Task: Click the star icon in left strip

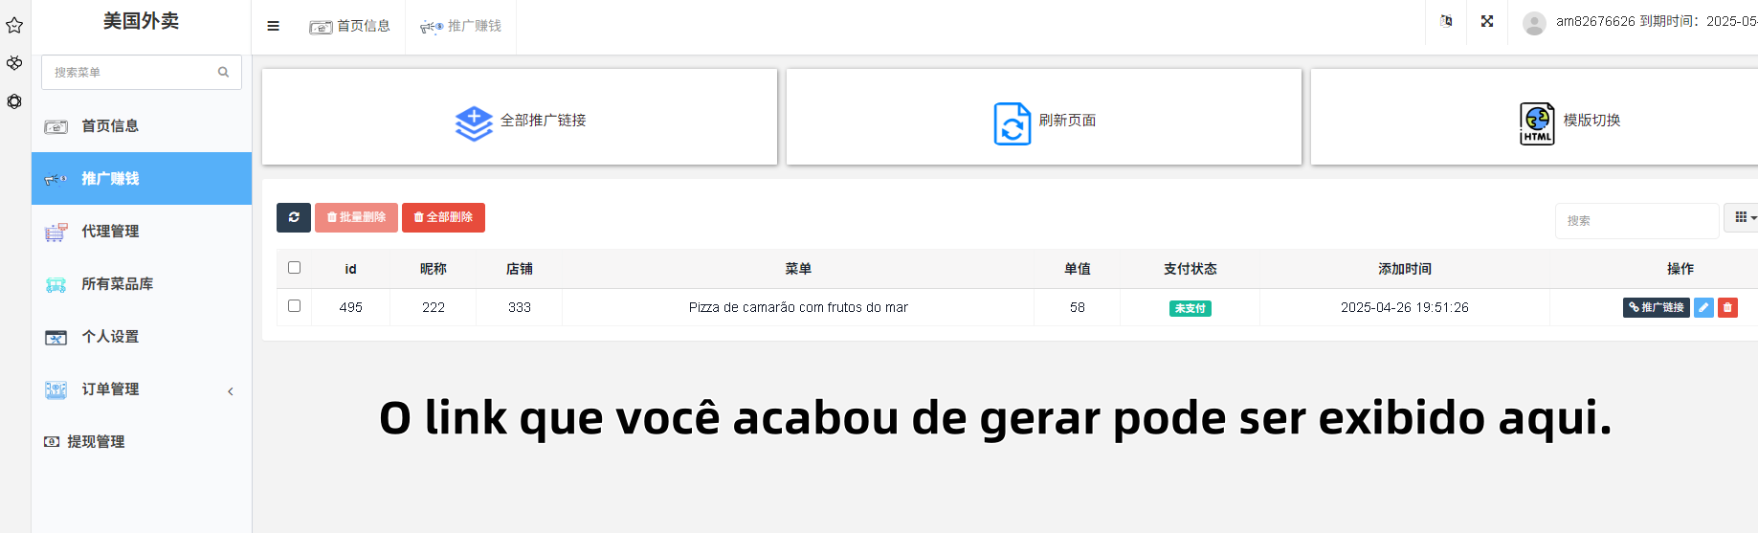Action: (x=14, y=26)
